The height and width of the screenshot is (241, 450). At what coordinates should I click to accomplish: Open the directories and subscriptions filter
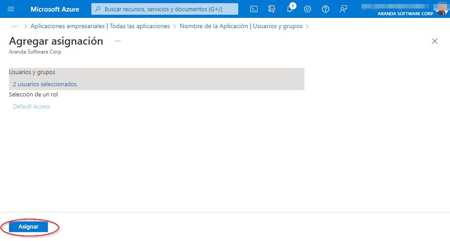tap(272, 9)
